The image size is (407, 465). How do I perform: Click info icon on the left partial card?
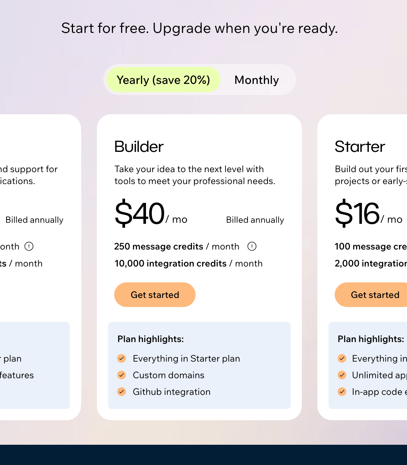[29, 246]
